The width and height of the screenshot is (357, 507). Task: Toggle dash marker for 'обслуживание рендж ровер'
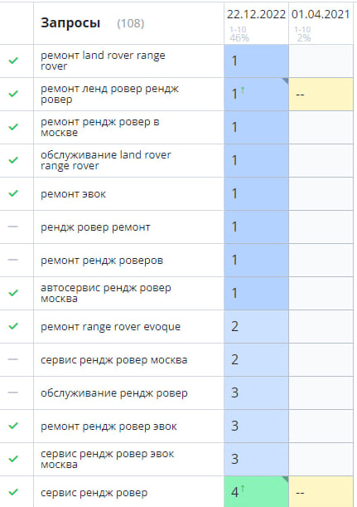point(13,392)
